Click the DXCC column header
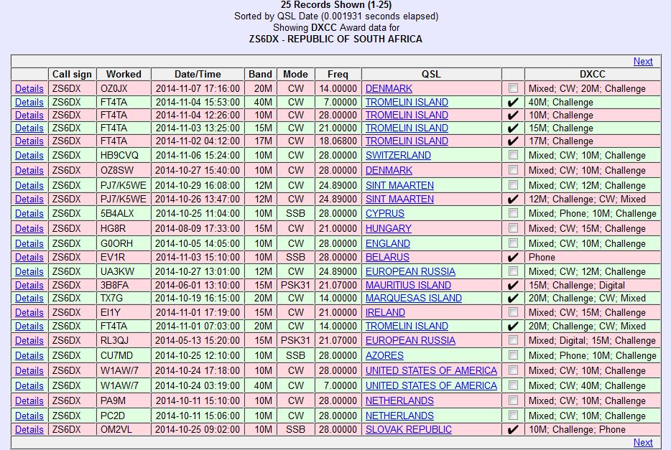Image resolution: width=671 pixels, height=450 pixels. click(592, 75)
